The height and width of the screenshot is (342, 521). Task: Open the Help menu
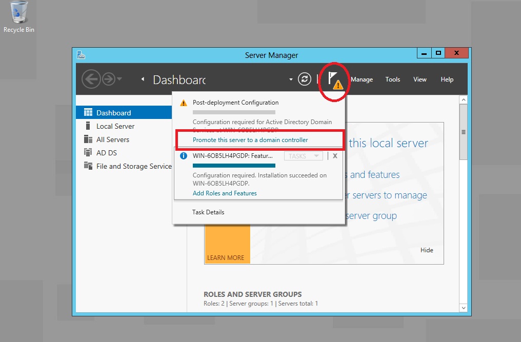[447, 79]
